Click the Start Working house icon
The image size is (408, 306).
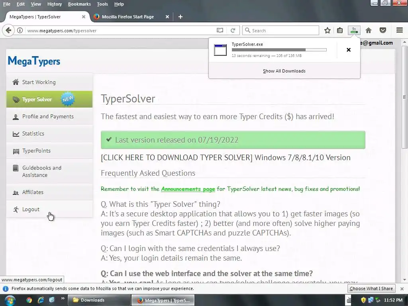coord(16,82)
